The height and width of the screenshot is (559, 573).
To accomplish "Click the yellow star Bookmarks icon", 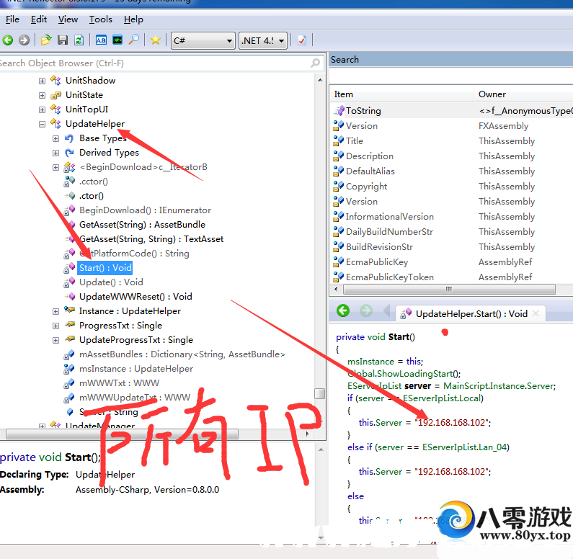I will (155, 40).
